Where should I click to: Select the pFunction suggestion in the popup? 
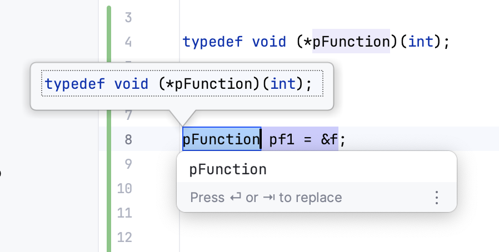pyautogui.click(x=228, y=169)
